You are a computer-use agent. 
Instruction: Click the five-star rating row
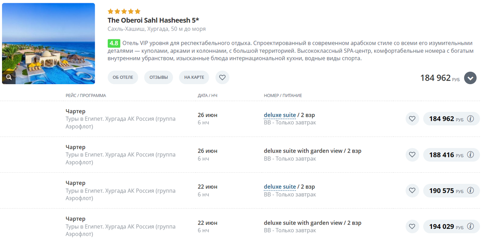(x=124, y=11)
